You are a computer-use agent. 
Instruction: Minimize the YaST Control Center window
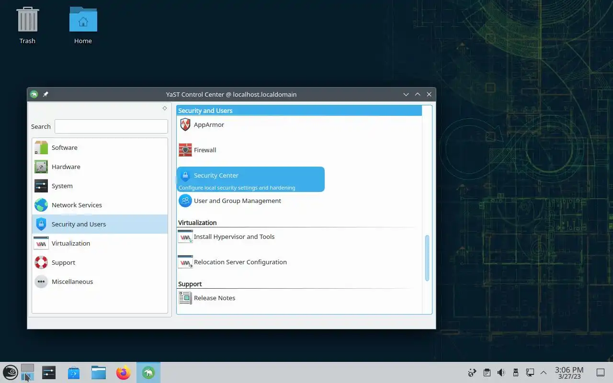click(x=406, y=94)
